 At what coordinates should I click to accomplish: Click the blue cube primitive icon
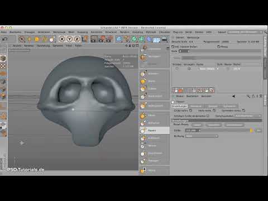119,39
